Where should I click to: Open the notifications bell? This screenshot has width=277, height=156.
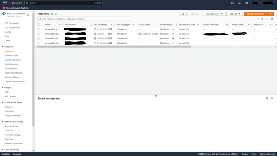click(x=240, y=3)
